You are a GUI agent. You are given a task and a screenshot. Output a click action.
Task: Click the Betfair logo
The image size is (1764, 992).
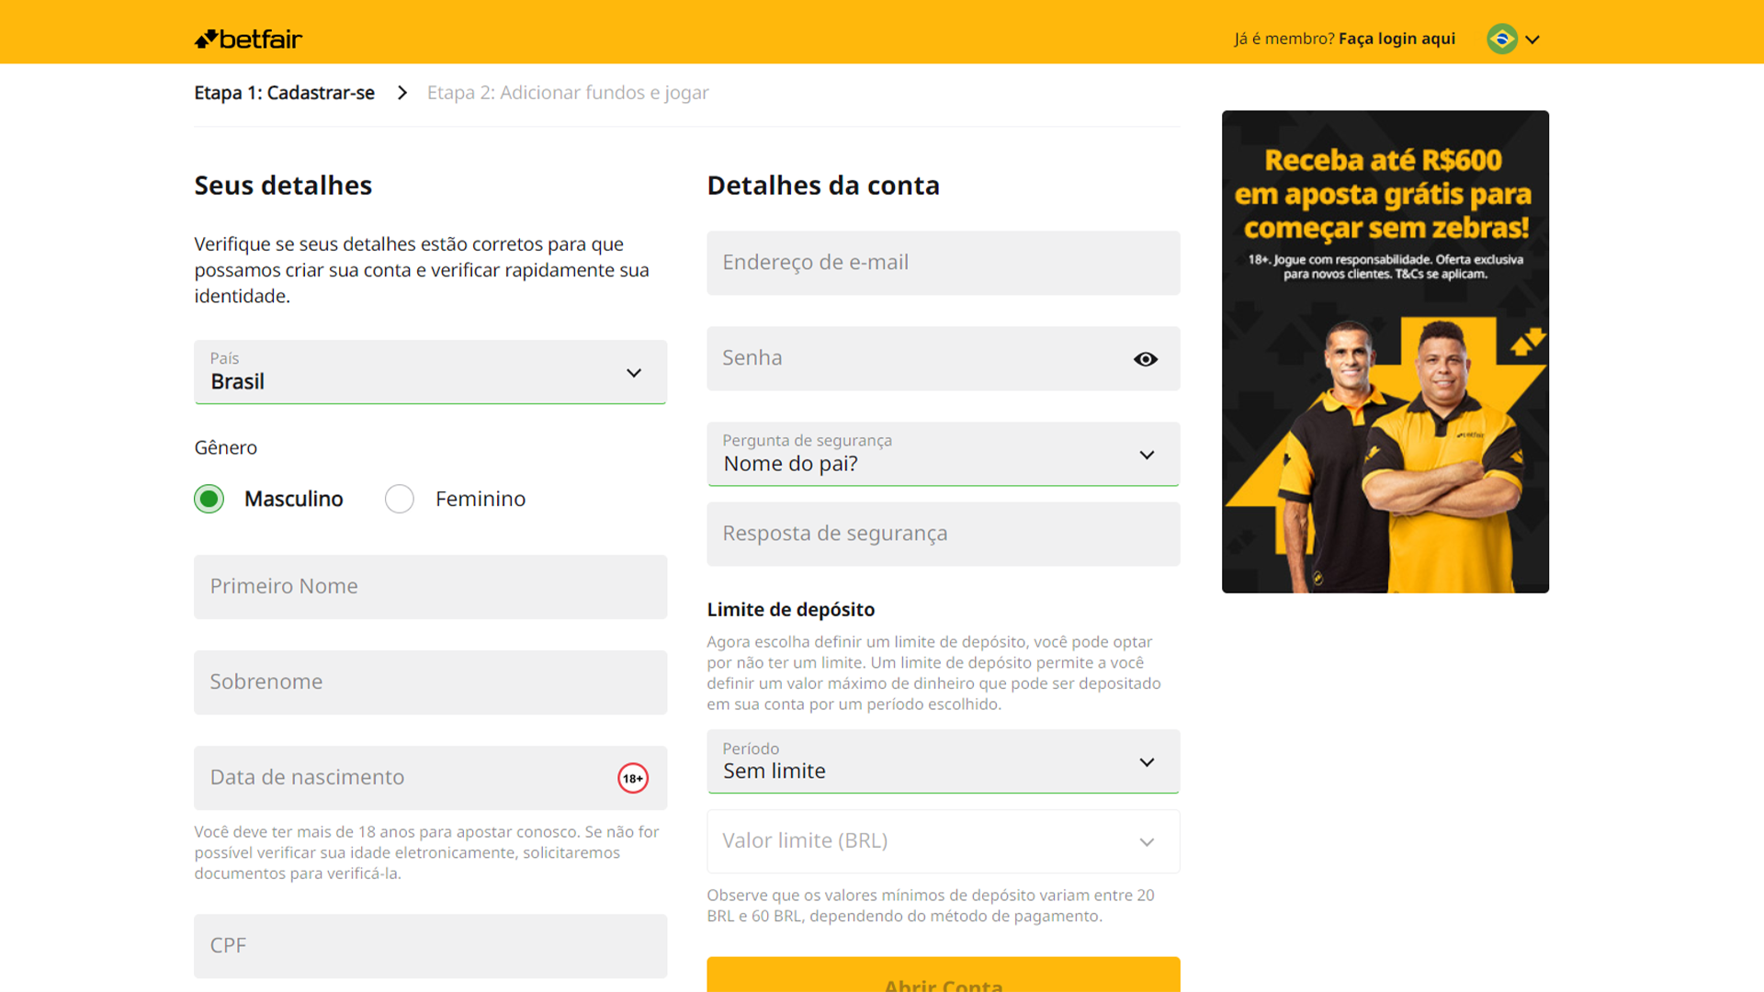(x=246, y=39)
